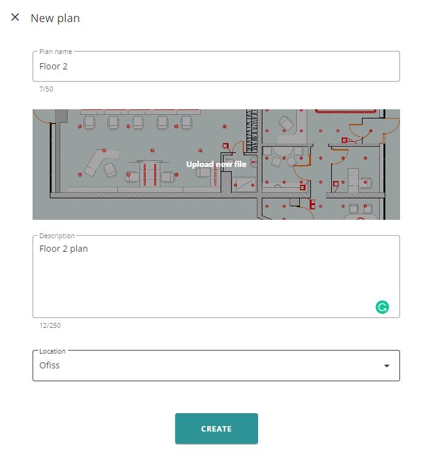
Task: Focus the Plan name input field
Action: coord(216,66)
